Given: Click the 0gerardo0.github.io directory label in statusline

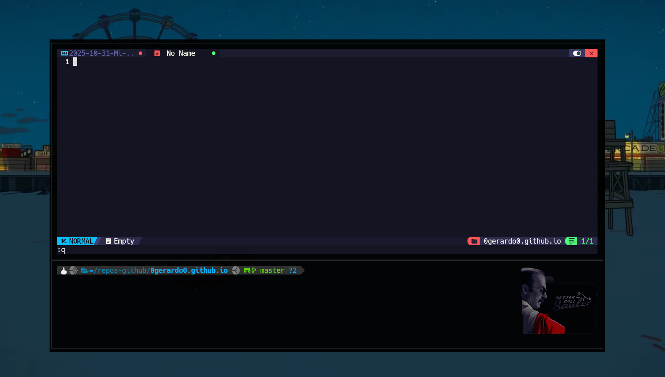Looking at the screenshot, I should [x=522, y=241].
